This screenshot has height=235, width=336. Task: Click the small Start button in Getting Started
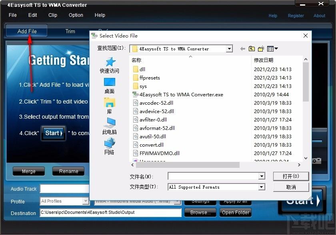pos(54,133)
